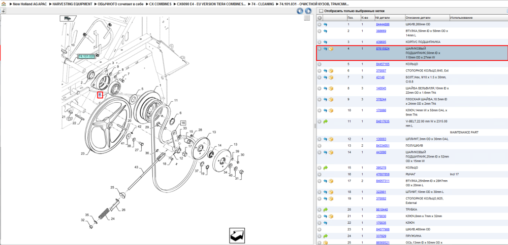Click the green arrow icon for part 395276
This screenshot has width=508, height=245.
click(x=326, y=168)
